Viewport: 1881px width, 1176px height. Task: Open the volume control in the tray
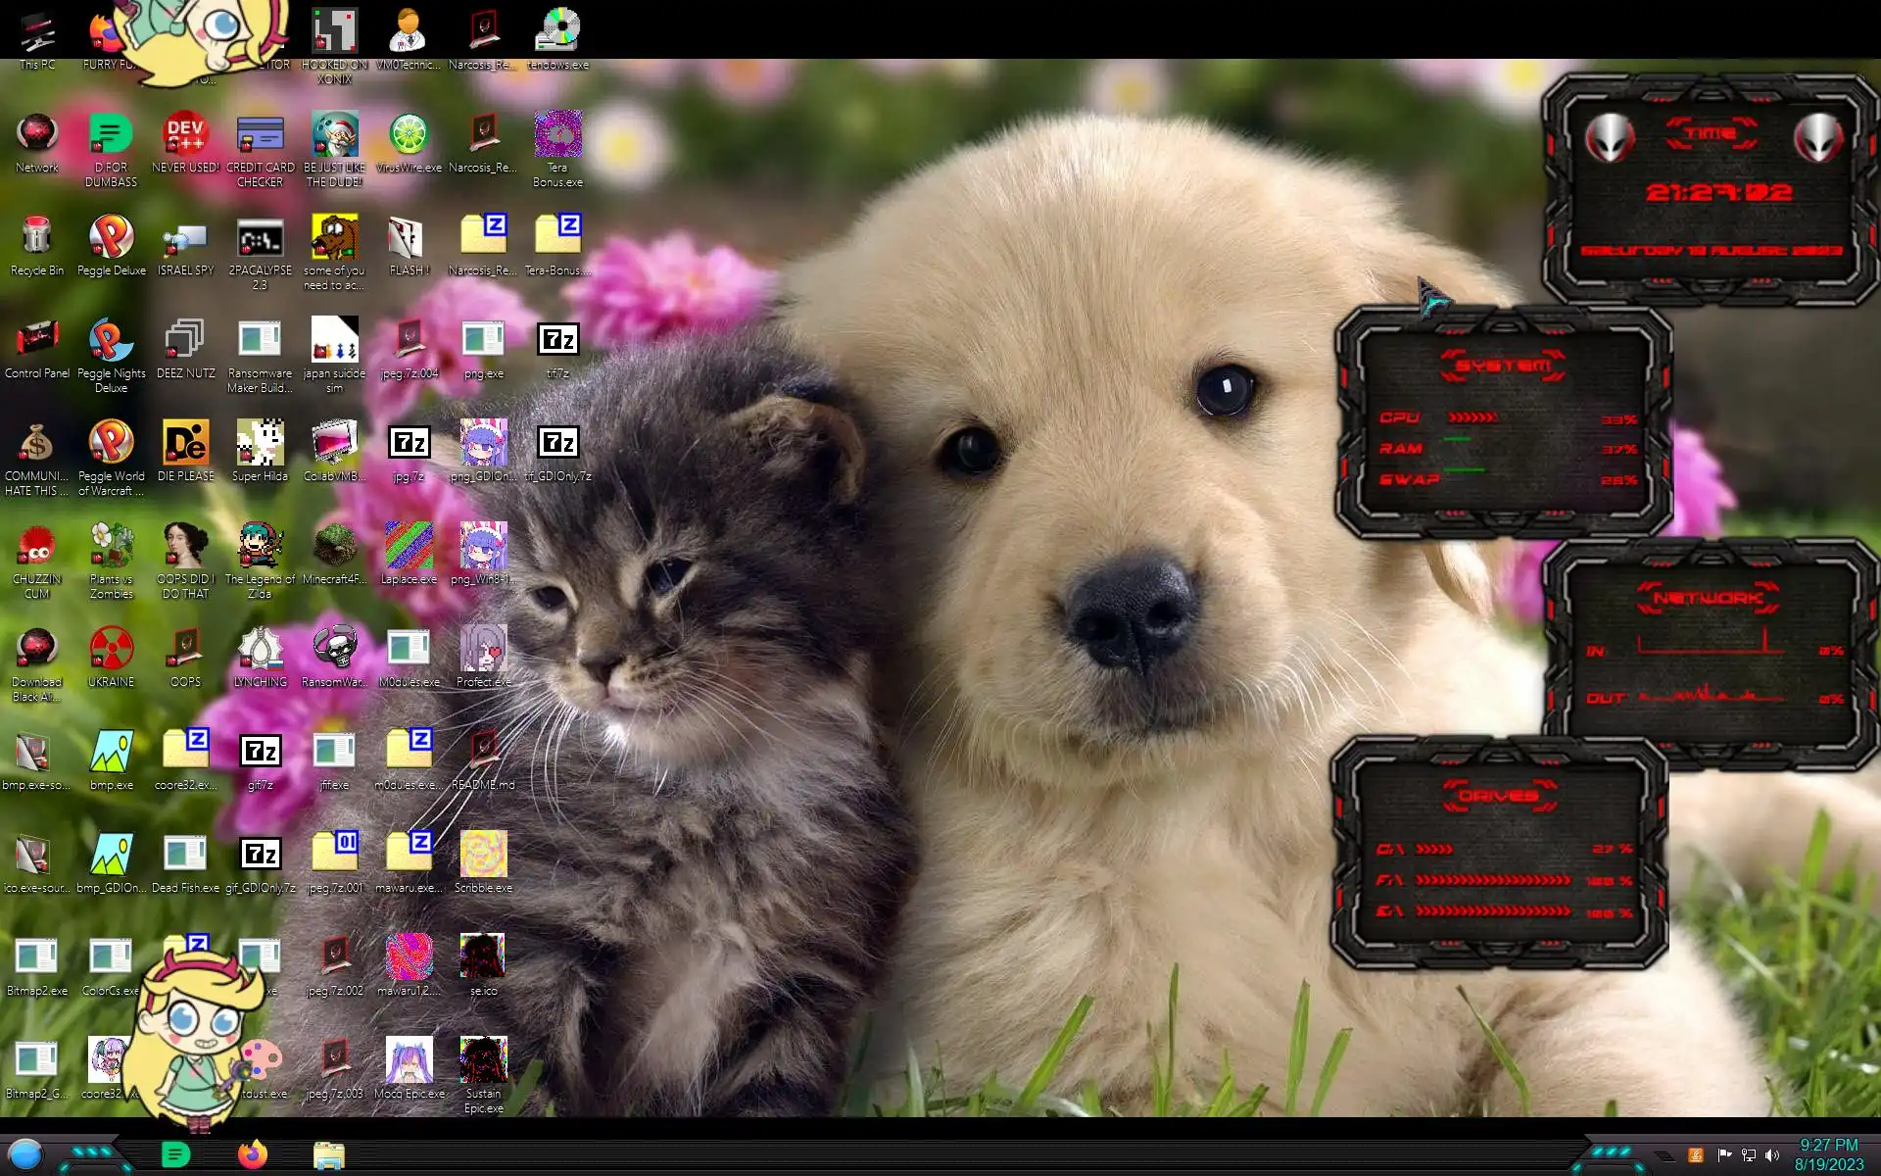1771,1155
